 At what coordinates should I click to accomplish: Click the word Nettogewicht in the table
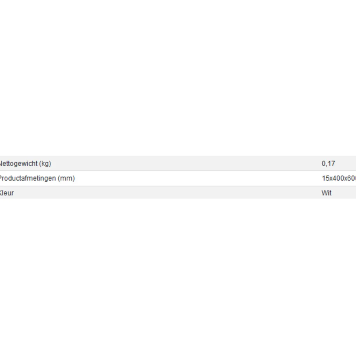pyautogui.click(x=18, y=163)
